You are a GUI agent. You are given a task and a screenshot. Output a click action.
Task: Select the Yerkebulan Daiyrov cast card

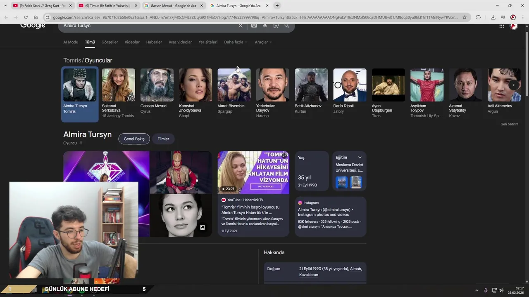(272, 93)
